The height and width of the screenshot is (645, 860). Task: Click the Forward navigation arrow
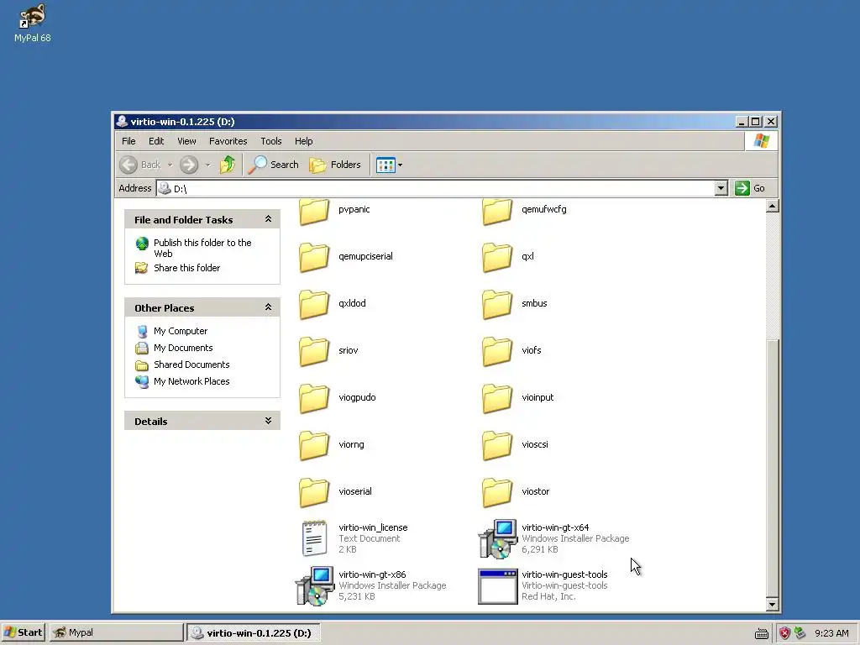point(189,165)
